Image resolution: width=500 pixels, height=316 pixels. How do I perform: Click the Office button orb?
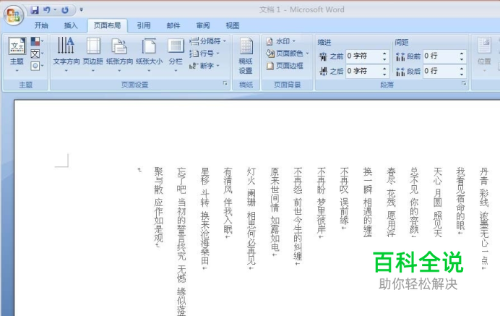(x=14, y=15)
